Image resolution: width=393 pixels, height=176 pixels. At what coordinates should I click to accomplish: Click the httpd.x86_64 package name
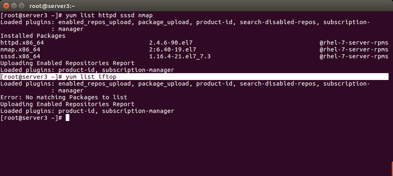click(22, 43)
